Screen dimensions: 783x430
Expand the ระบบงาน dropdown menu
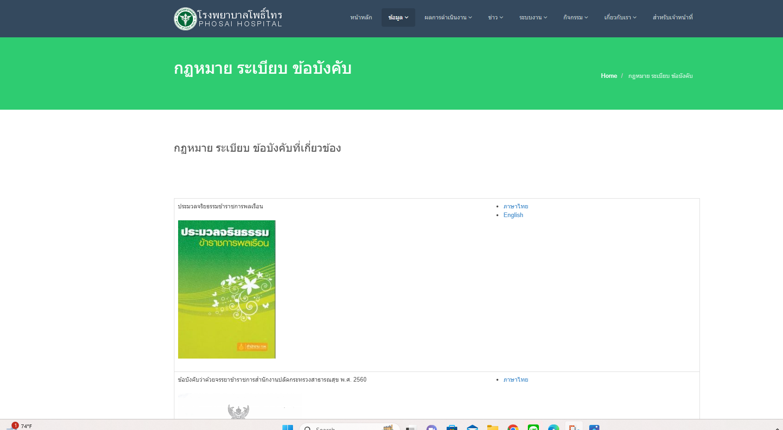click(x=533, y=18)
